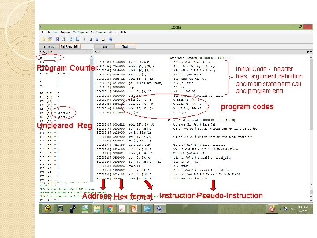Viewport: 317px width, 238px height.
Task: Close the Int Regs dock panel
Action: pyautogui.click(x=92, y=52)
